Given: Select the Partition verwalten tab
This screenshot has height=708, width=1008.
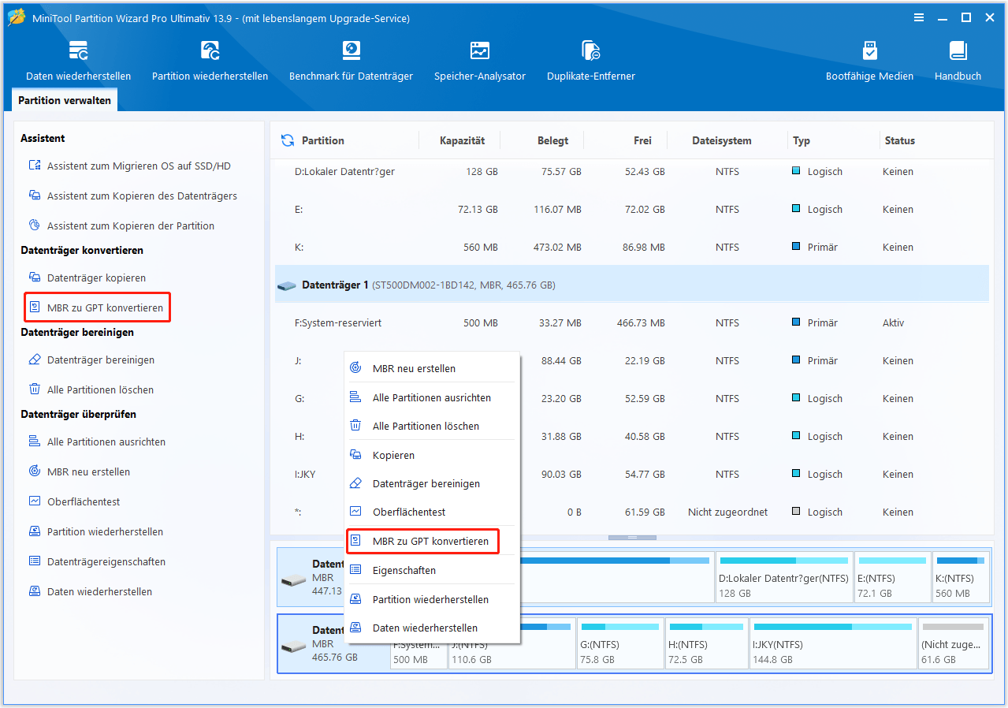Looking at the screenshot, I should (x=65, y=100).
